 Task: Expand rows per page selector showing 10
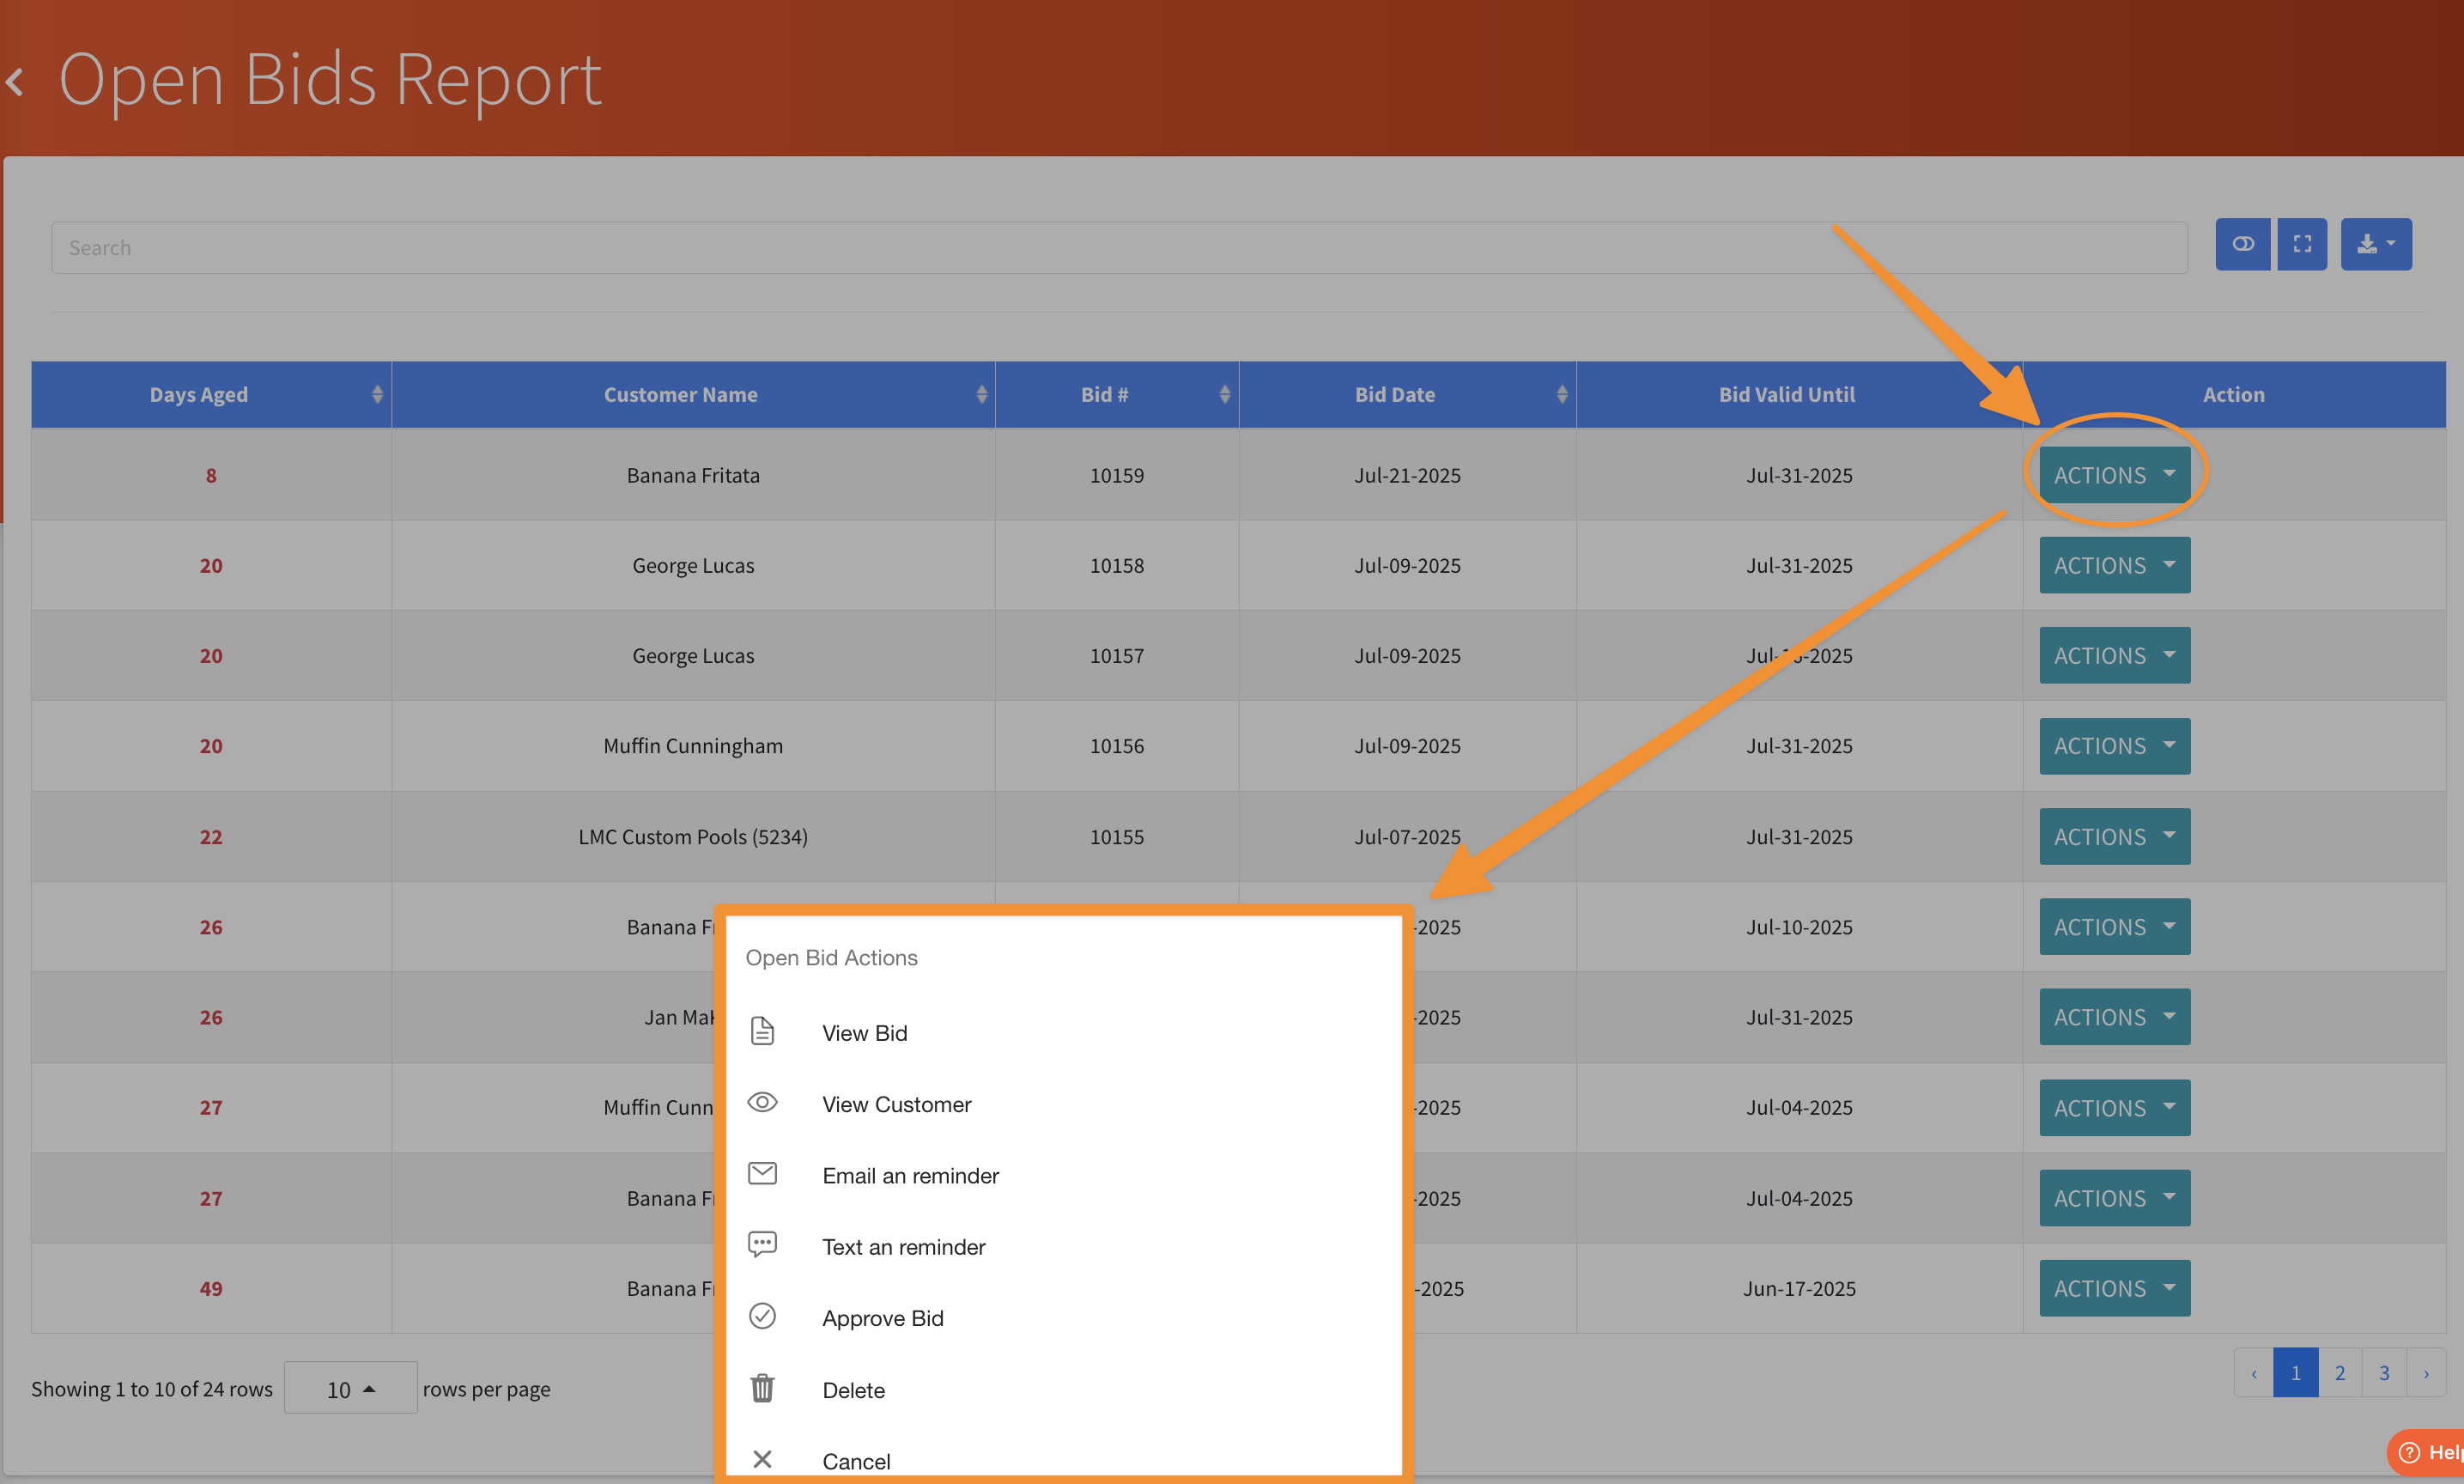(350, 1389)
